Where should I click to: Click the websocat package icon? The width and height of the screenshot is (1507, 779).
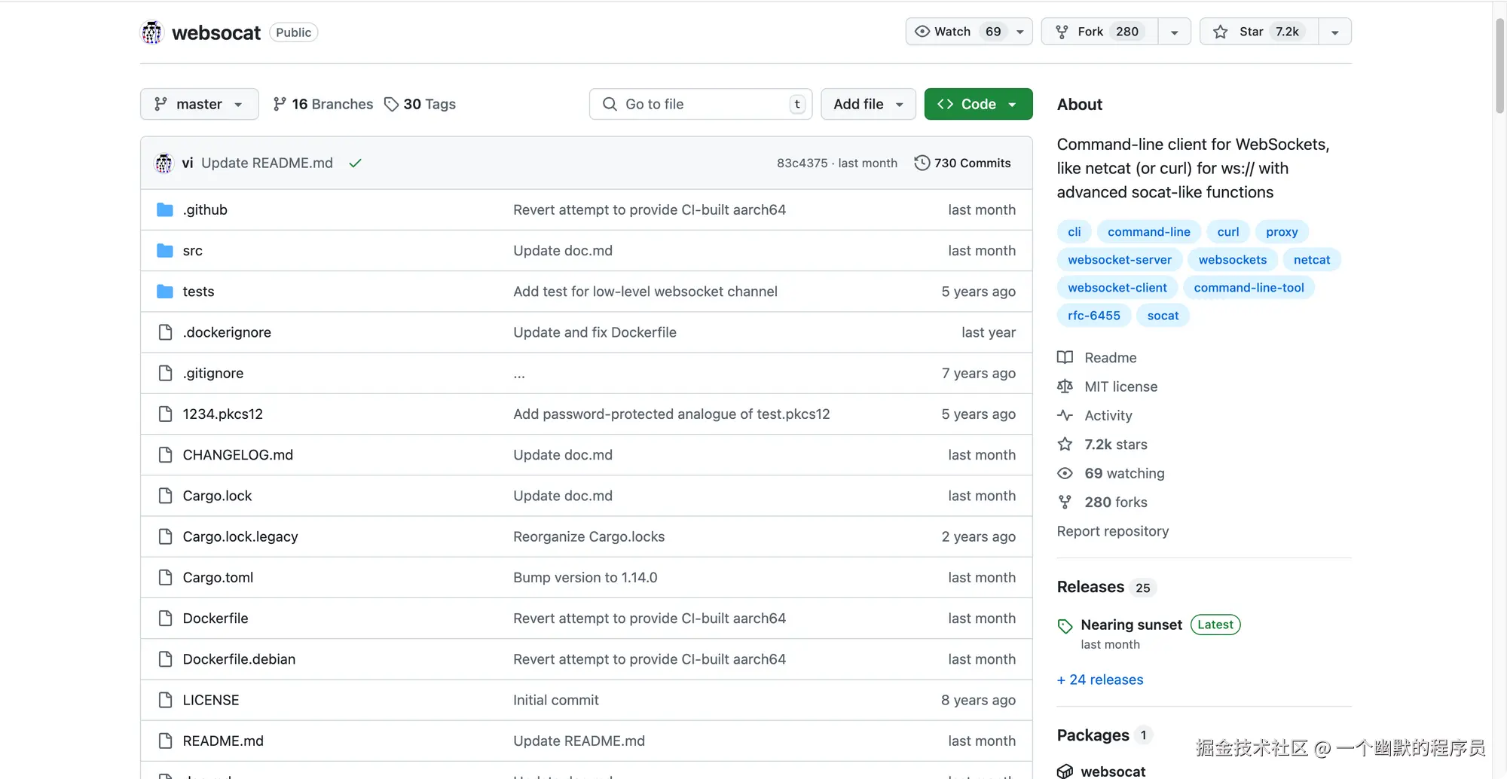pos(1065,771)
